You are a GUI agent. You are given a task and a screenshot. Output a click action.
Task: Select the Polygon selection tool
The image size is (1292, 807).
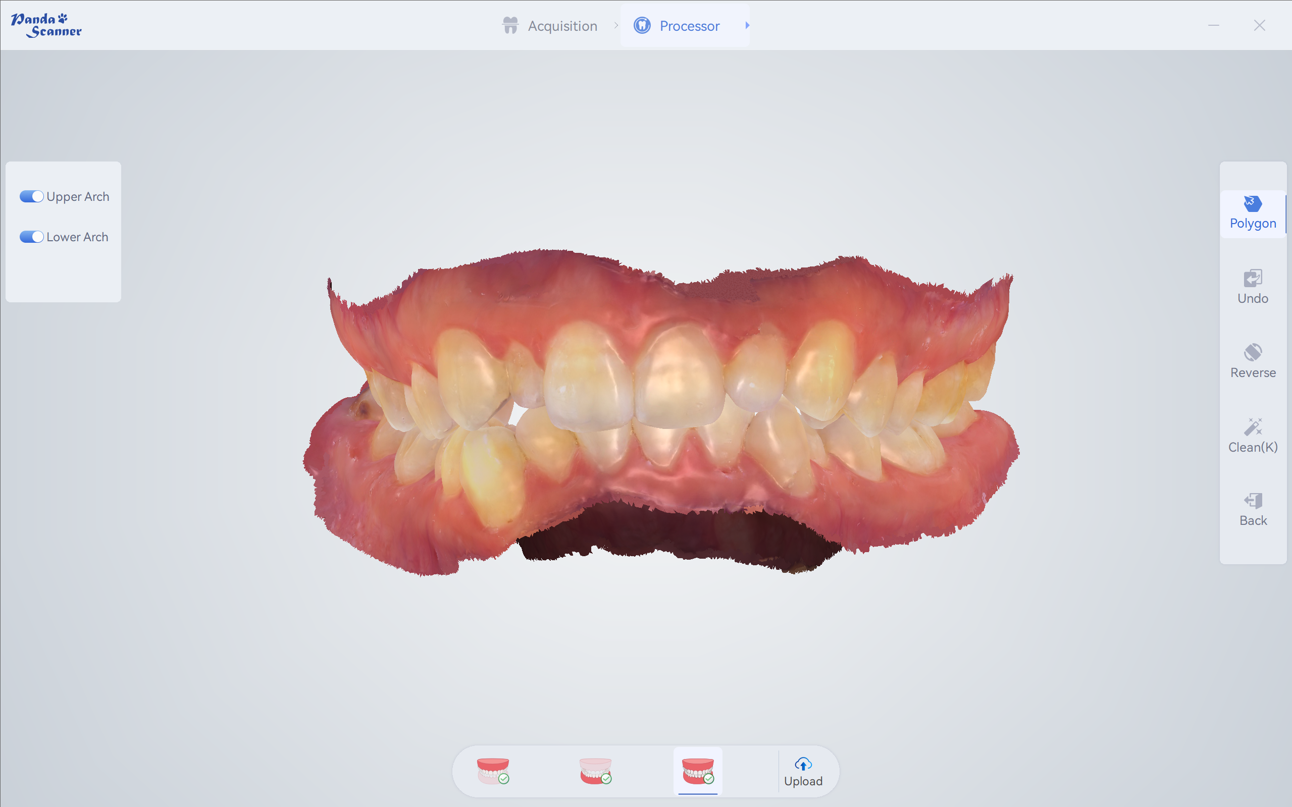(x=1252, y=212)
